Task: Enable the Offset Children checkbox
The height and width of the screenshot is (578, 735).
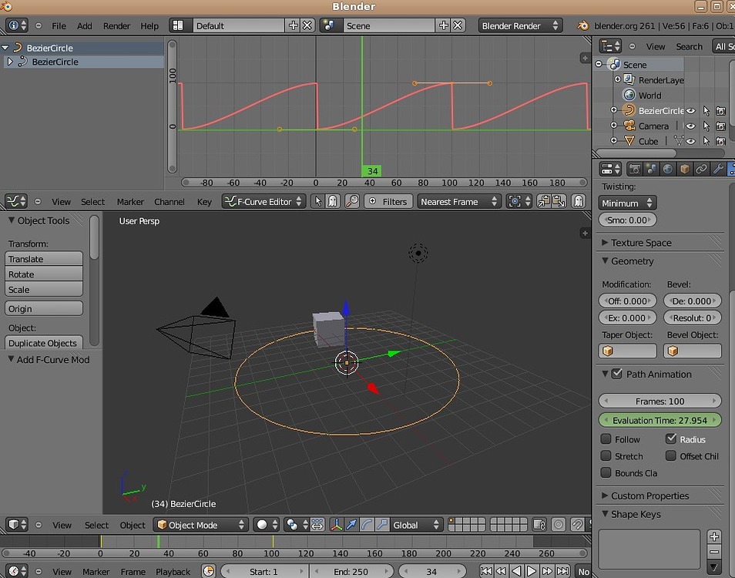Action: (x=671, y=455)
